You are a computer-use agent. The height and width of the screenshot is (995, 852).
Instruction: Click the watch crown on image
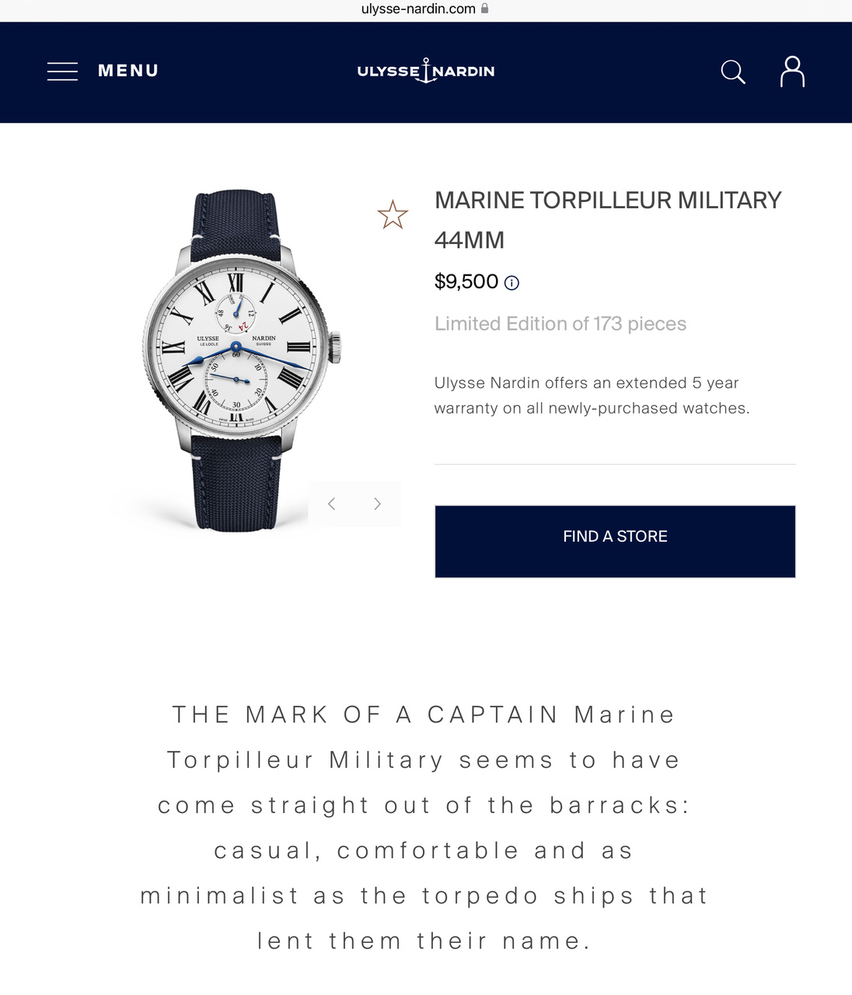coord(335,346)
